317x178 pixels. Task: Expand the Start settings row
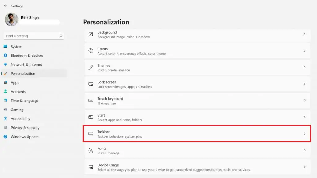click(x=305, y=117)
